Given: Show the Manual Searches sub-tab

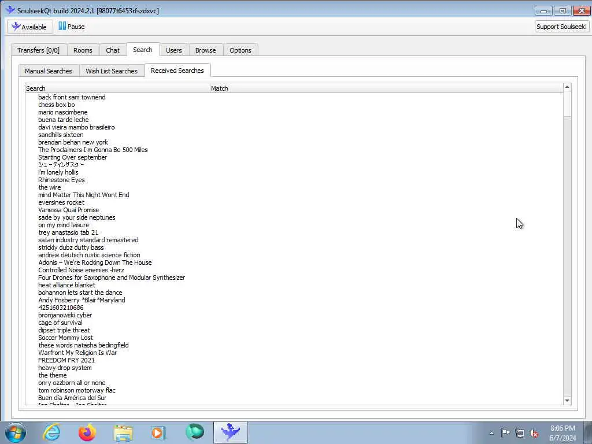Looking at the screenshot, I should pyautogui.click(x=49, y=71).
